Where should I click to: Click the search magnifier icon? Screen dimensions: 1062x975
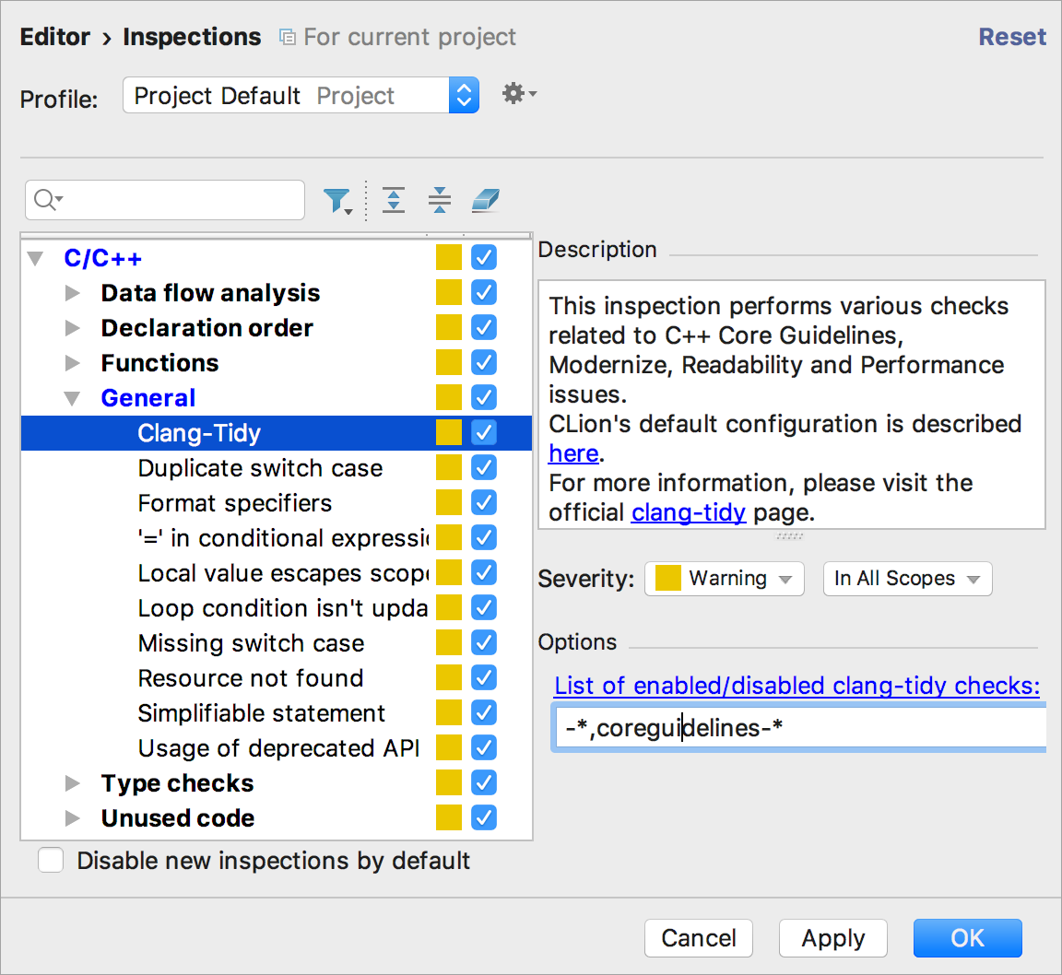(x=47, y=200)
